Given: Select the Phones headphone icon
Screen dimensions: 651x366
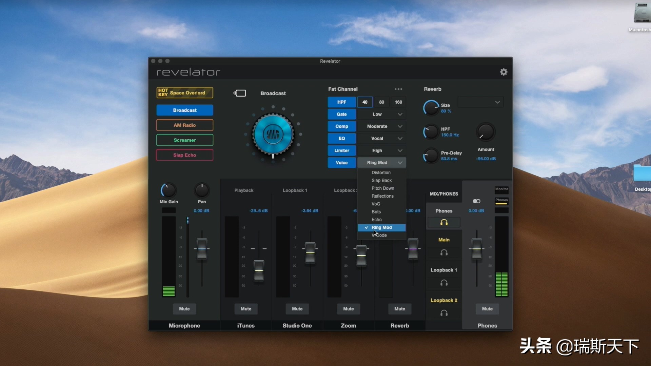Looking at the screenshot, I should 444,222.
